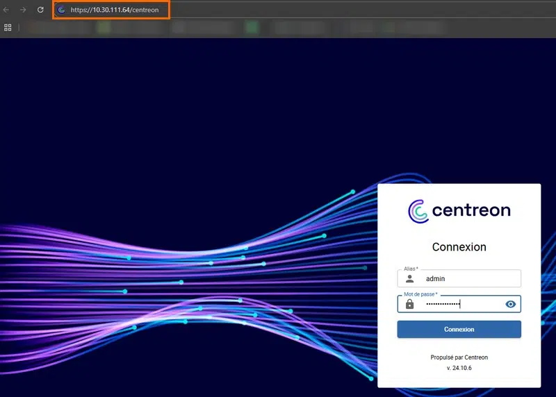This screenshot has height=397, width=556.
Task: Click the version number v. 24.10.6
Action: tap(459, 369)
